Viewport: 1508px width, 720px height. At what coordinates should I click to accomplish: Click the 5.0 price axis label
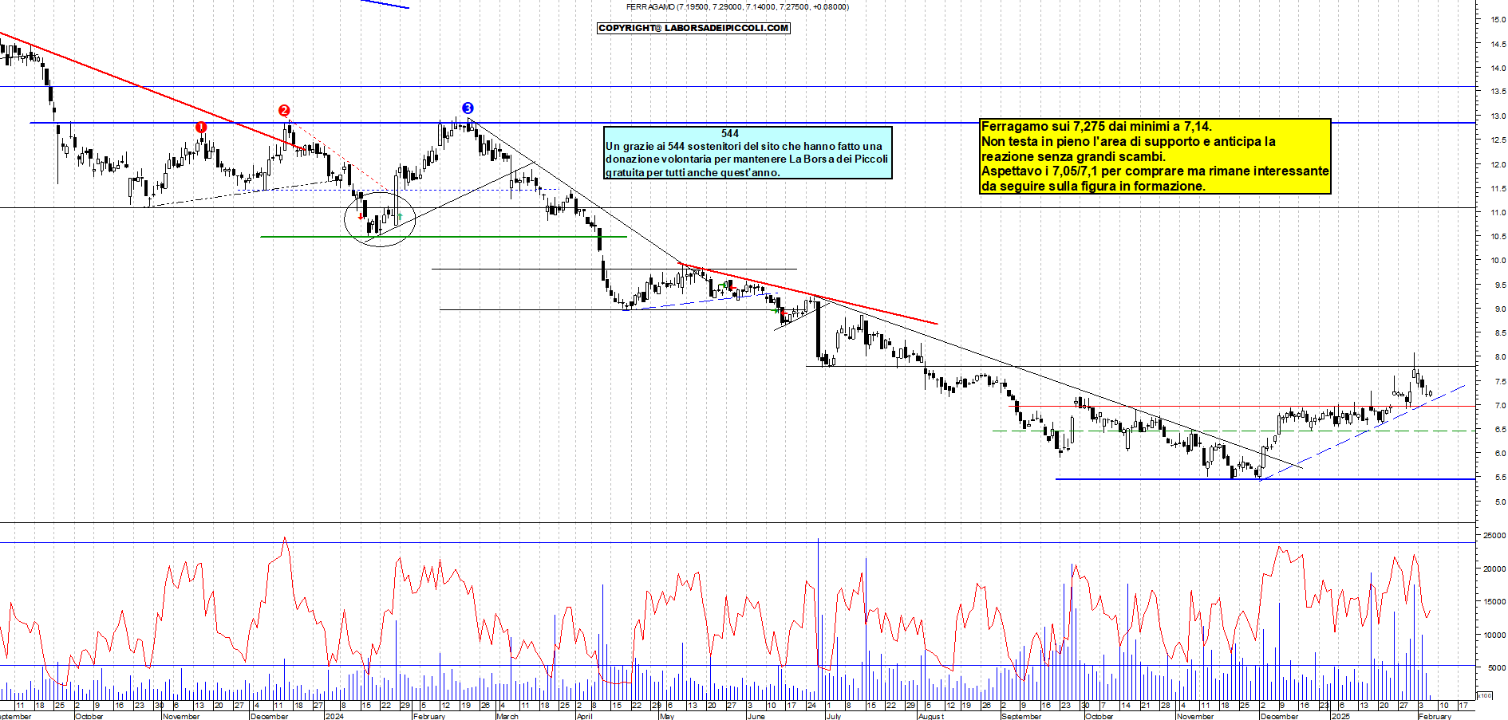click(1499, 502)
